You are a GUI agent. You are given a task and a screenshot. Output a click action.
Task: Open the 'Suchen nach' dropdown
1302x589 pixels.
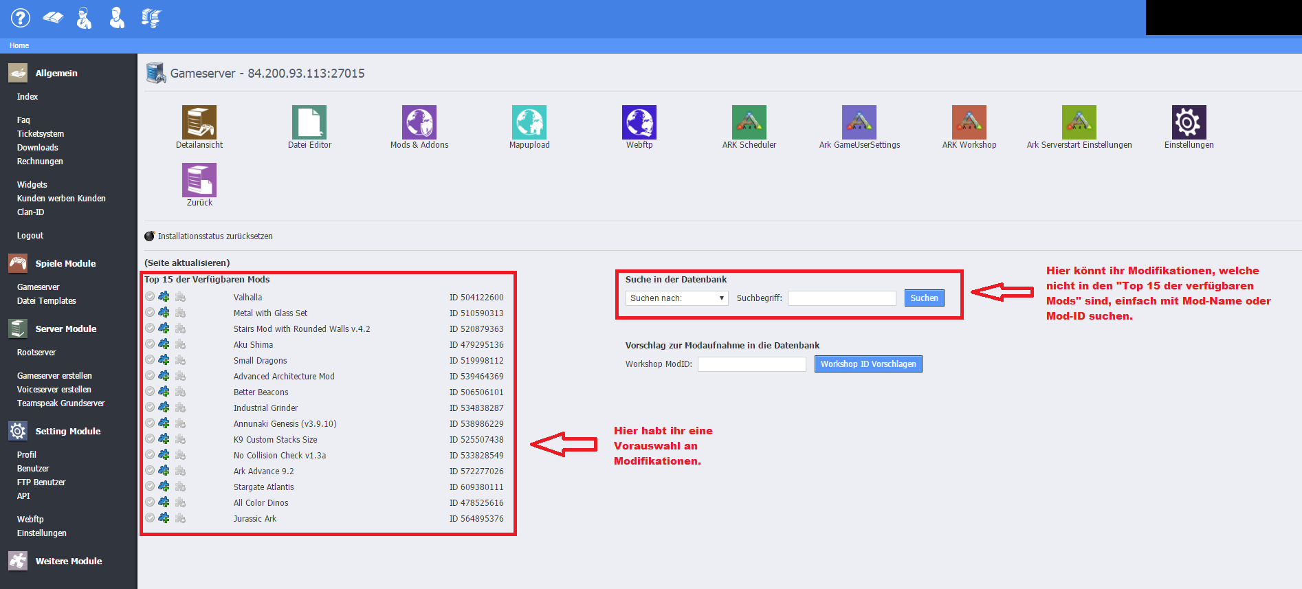point(676,298)
